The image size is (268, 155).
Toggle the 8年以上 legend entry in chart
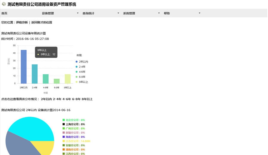point(82,82)
